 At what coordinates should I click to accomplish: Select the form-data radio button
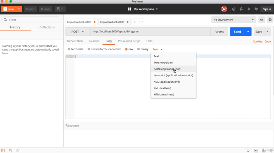click(x=69, y=49)
